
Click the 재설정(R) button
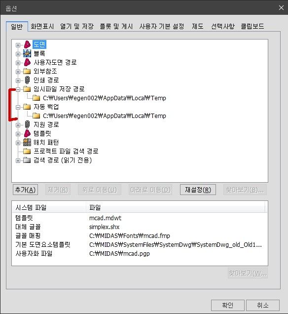click(198, 190)
